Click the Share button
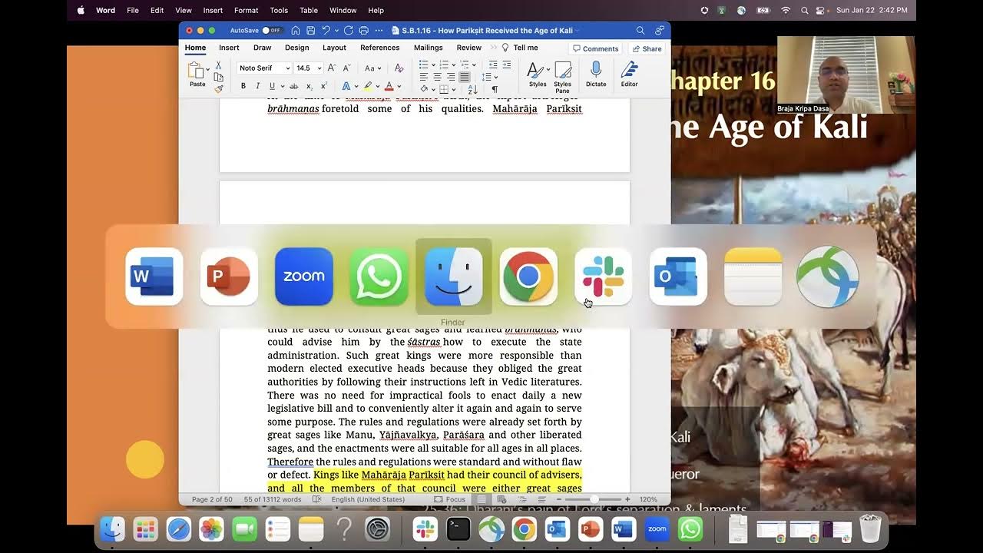 coord(647,48)
